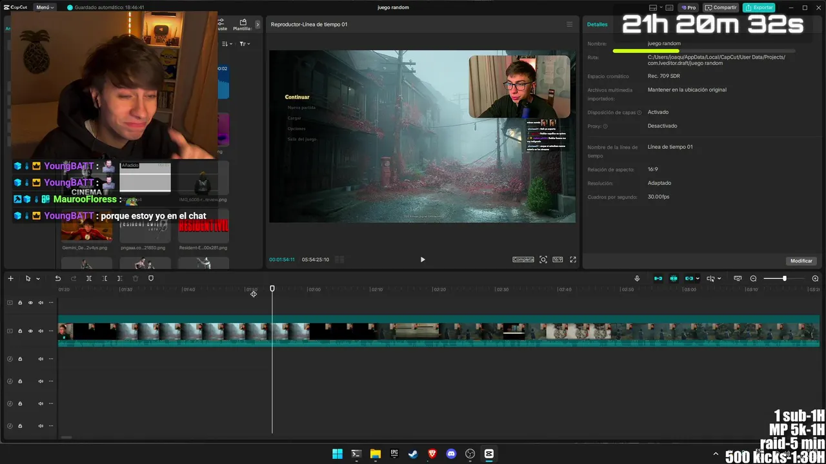Click the Windows Start button
826x464 pixels.
(x=337, y=454)
